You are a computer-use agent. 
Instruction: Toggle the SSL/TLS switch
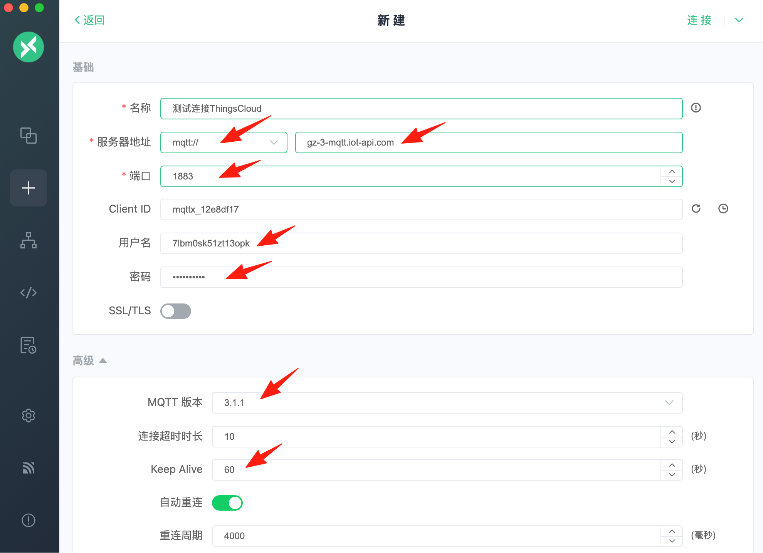176,311
